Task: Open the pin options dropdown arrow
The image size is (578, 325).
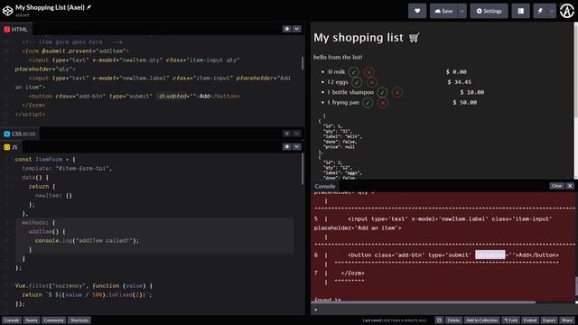Action: pos(552,11)
